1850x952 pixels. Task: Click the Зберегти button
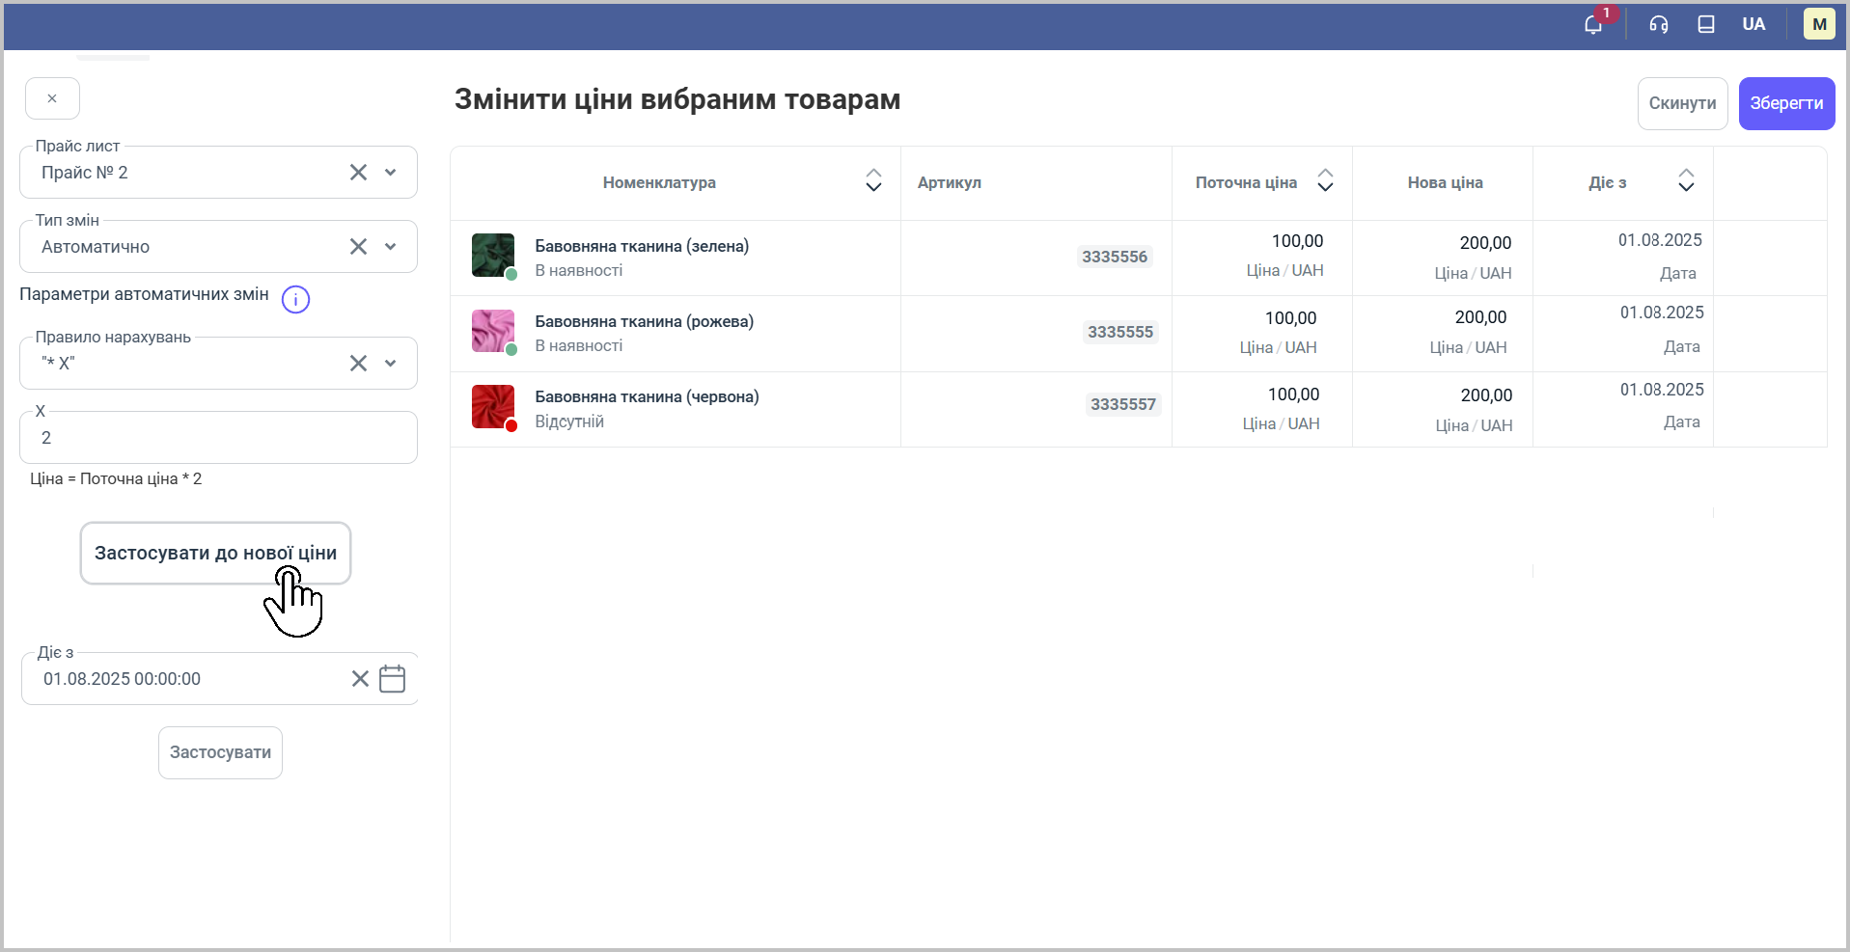(1786, 103)
